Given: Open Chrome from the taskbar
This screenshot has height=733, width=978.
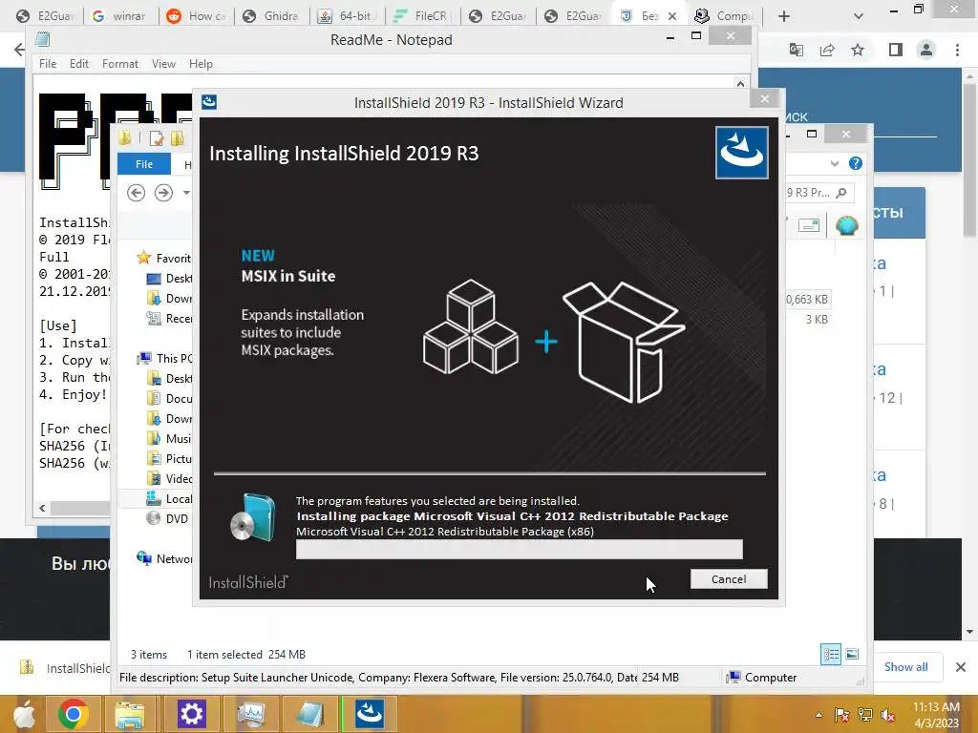Looking at the screenshot, I should (x=73, y=714).
